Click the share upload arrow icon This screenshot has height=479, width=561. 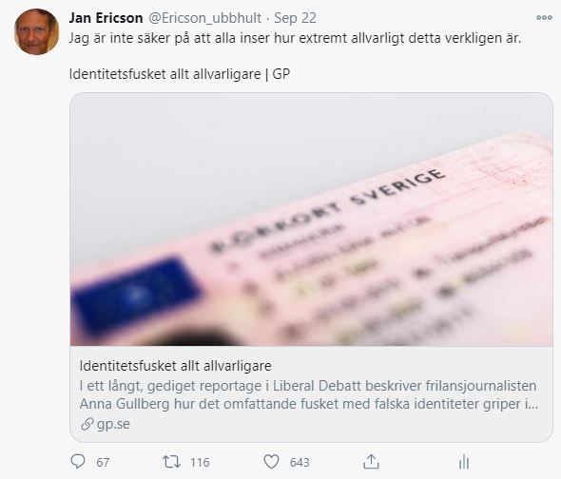tap(371, 462)
